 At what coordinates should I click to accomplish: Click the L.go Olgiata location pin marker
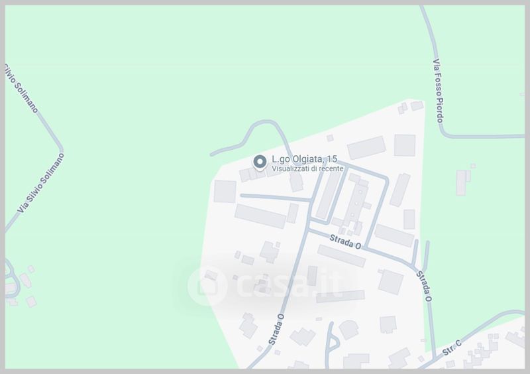[260, 162]
